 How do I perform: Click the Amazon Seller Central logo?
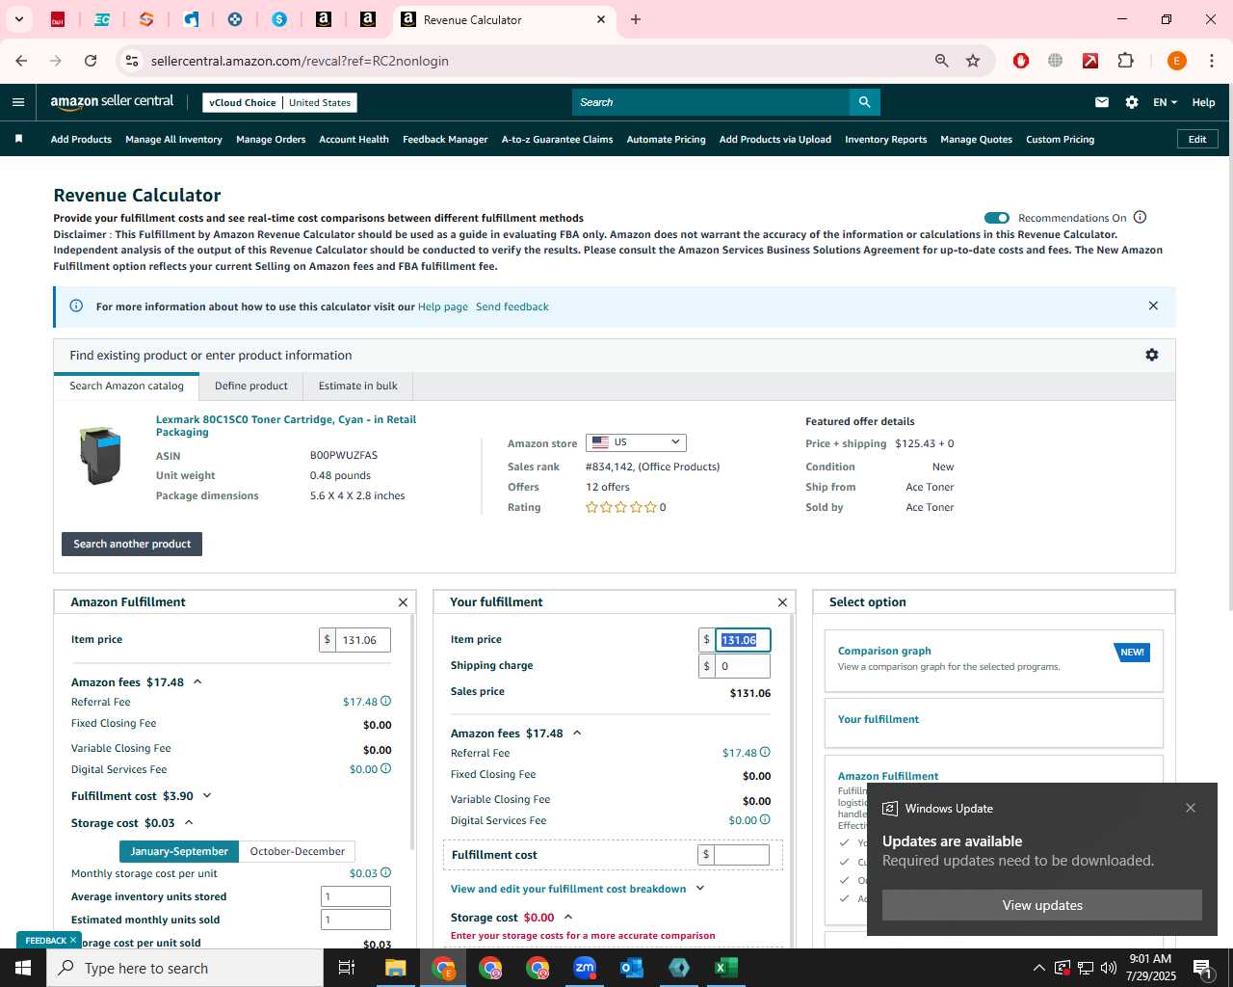112,102
